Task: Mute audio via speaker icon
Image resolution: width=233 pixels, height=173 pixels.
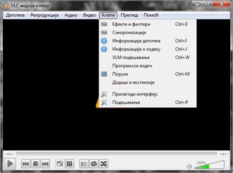Action: (190, 166)
